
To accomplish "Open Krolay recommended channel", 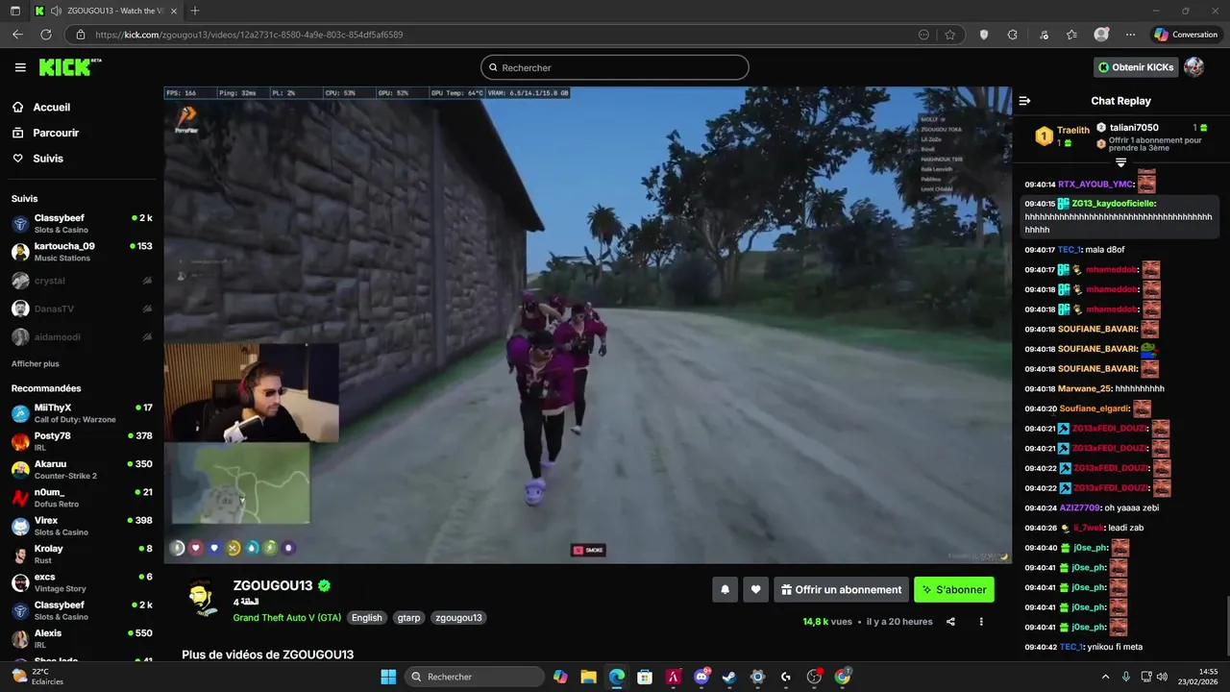I will (x=82, y=555).
